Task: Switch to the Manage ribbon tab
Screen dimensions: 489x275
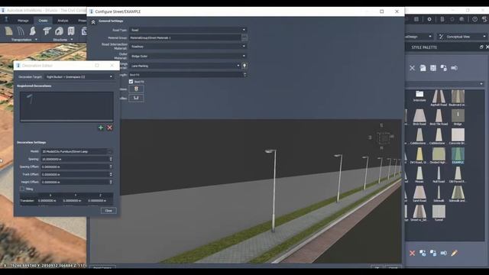Action: pyautogui.click(x=23, y=21)
